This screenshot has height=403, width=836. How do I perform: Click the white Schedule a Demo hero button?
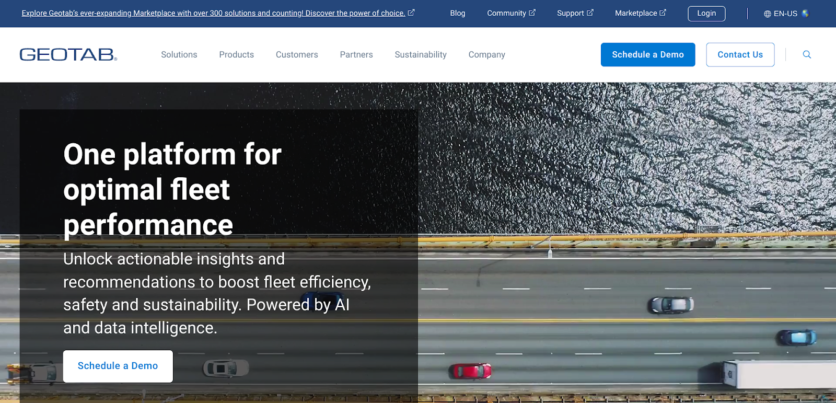(118, 366)
